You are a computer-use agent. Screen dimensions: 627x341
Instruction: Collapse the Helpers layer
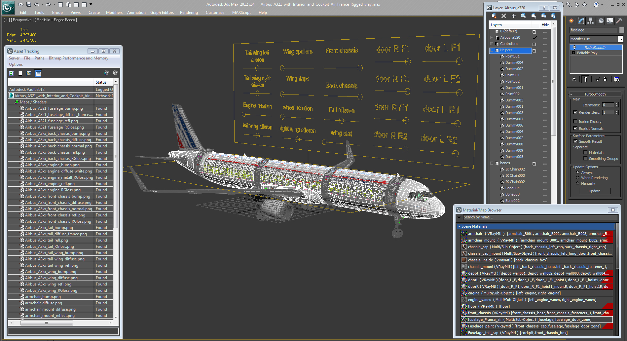(492, 50)
